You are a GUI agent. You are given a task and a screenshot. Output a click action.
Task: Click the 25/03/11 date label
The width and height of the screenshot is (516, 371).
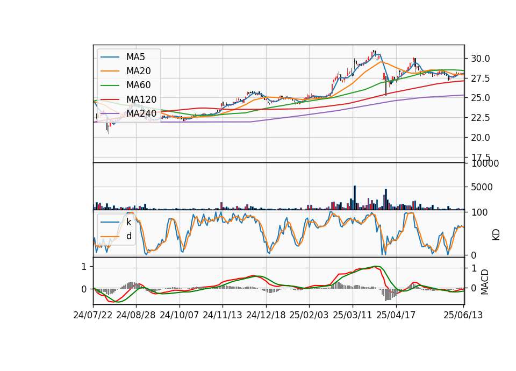point(353,315)
